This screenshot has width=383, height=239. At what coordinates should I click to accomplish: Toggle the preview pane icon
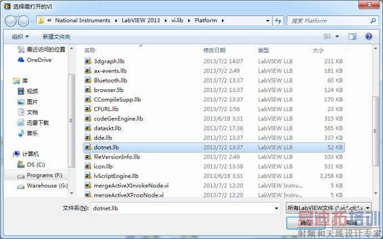352,37
